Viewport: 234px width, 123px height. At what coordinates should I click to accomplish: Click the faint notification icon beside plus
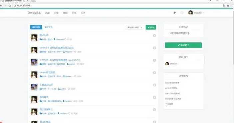point(182,13)
